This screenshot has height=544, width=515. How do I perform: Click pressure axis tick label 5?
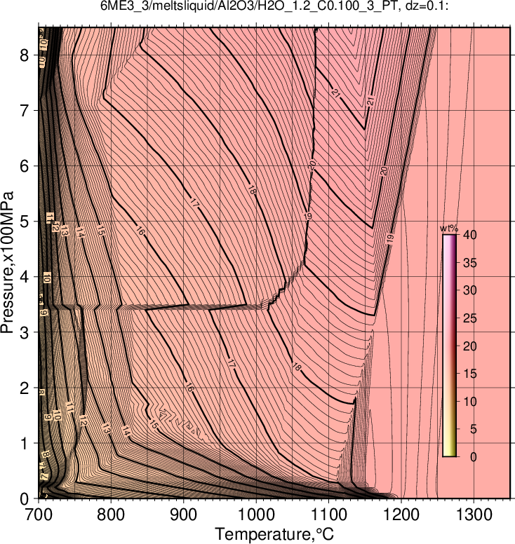click(x=25, y=222)
